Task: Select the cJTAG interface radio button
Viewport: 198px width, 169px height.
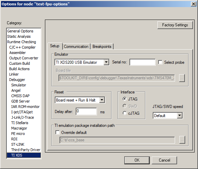Action: (124, 113)
